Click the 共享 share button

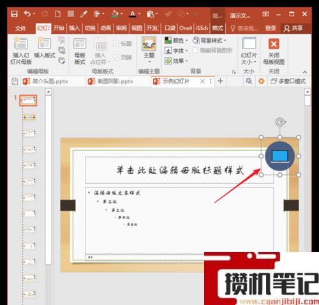point(294,28)
